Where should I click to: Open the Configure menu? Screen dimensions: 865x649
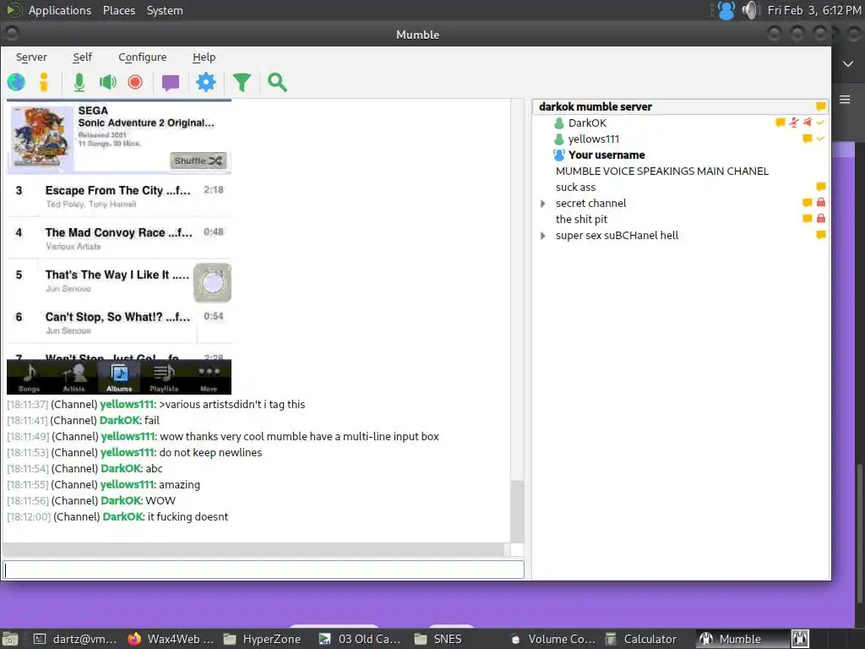pos(142,57)
